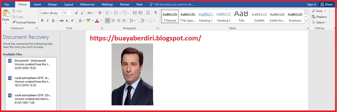Open the View tab
Screen dimensions: 337x112
point(139,4)
